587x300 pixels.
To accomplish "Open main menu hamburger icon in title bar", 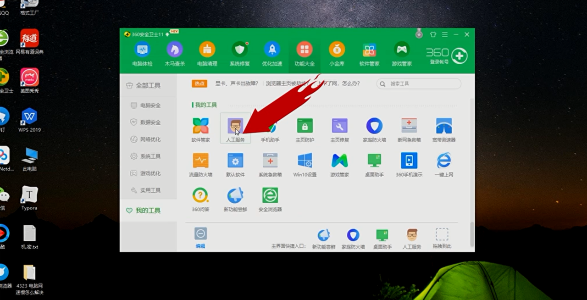I will 444,34.
